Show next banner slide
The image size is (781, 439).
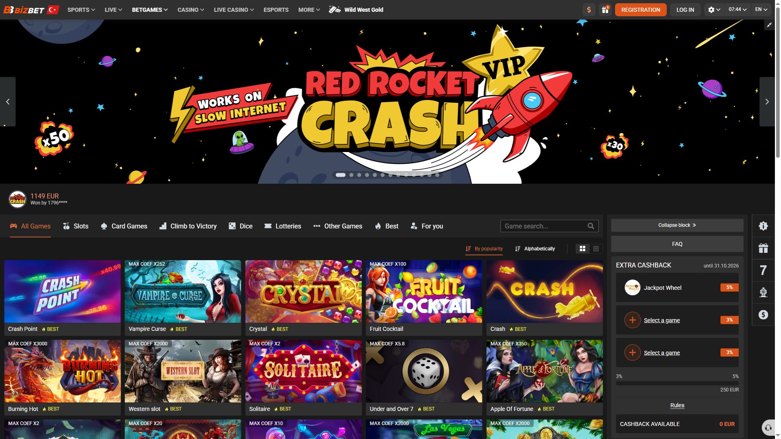click(767, 102)
